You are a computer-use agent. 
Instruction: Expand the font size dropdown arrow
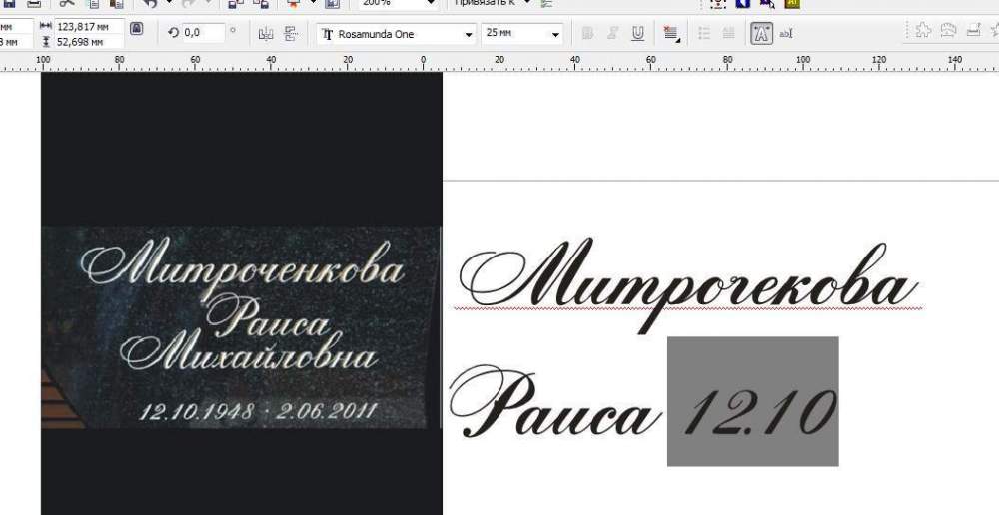(x=556, y=34)
